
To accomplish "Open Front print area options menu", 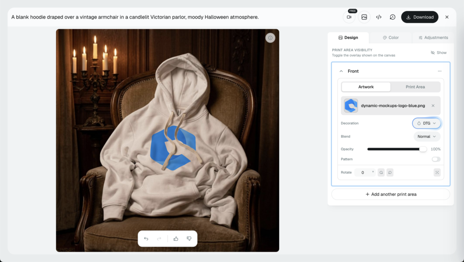I will pyautogui.click(x=440, y=71).
